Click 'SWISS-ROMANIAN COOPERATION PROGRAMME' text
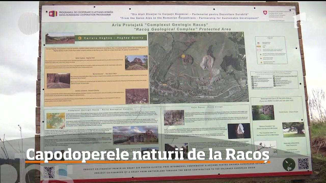 (85, 15)
